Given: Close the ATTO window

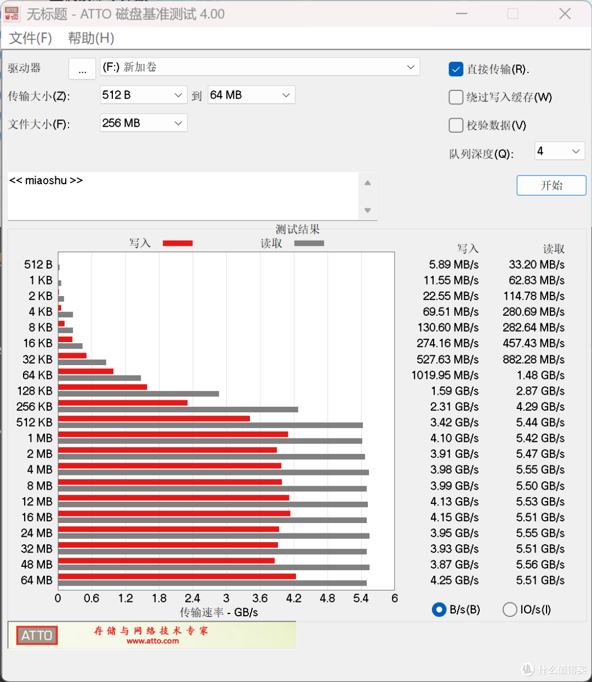Looking at the screenshot, I should [x=565, y=14].
